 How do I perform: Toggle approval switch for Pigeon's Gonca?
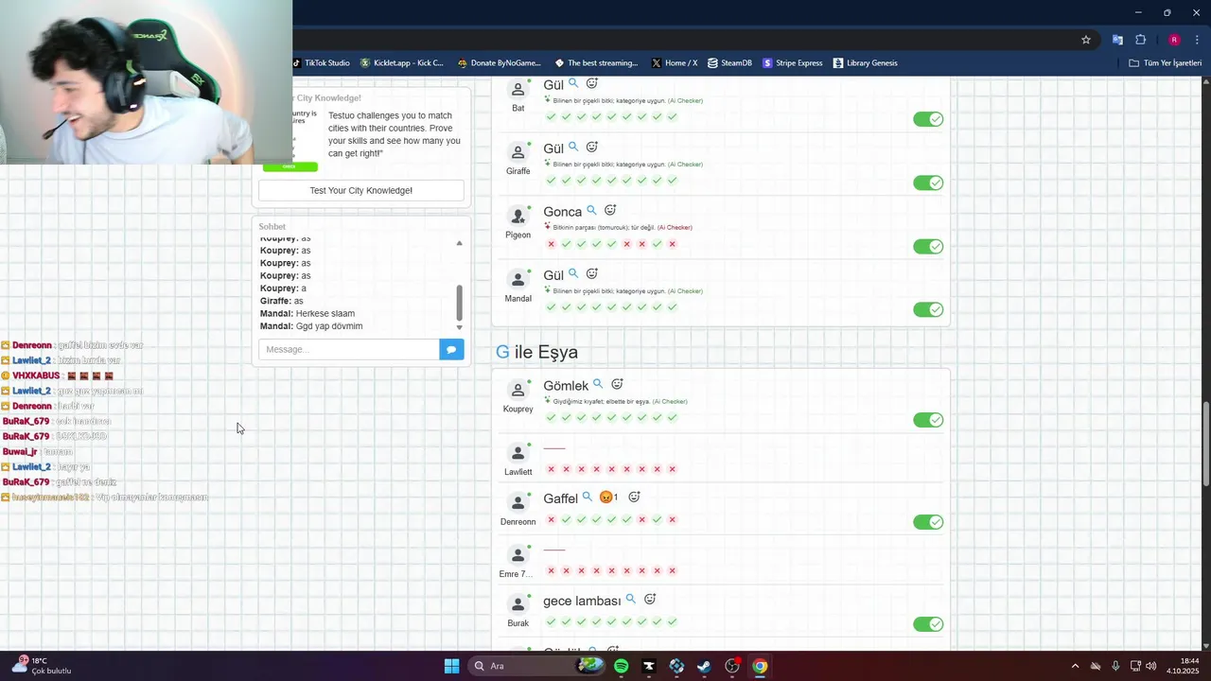coord(928,246)
